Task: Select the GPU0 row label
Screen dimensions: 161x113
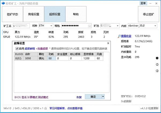Action: 6,37
